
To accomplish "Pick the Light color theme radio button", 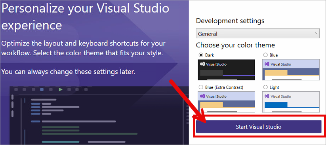I will click(x=265, y=87).
